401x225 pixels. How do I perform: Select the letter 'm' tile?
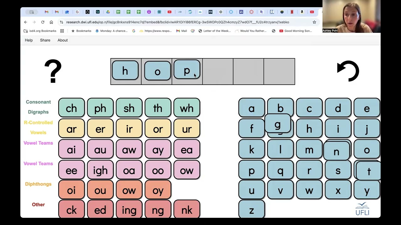pos(309,149)
